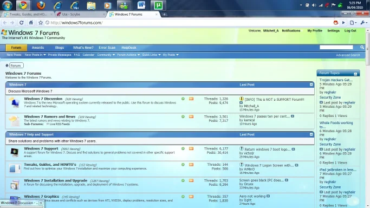Click green status icon for Windows 7 Installation and Upgrade
Viewport: 370px width, 208px height.
[183, 180]
